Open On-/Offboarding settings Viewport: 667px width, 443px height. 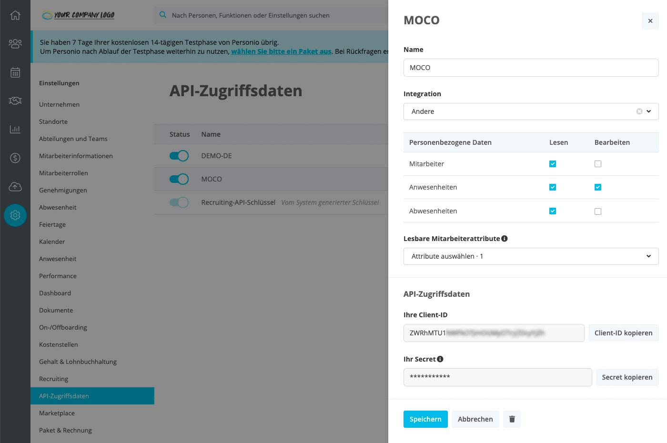(x=63, y=327)
